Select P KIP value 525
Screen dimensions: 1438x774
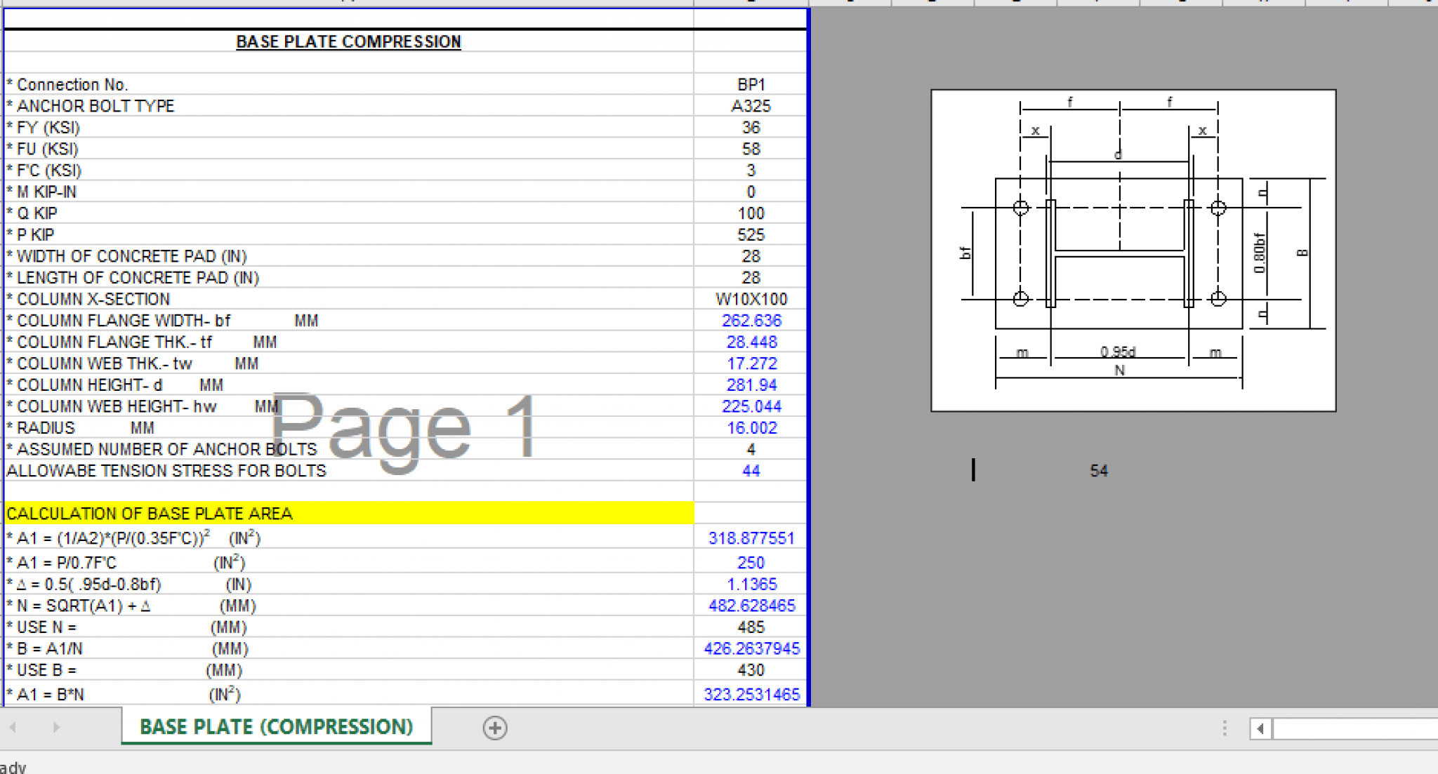click(751, 234)
